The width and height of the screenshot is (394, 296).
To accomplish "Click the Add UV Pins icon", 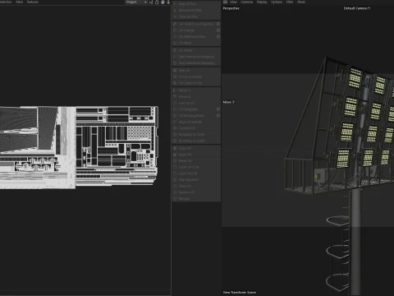I will 175,4.
